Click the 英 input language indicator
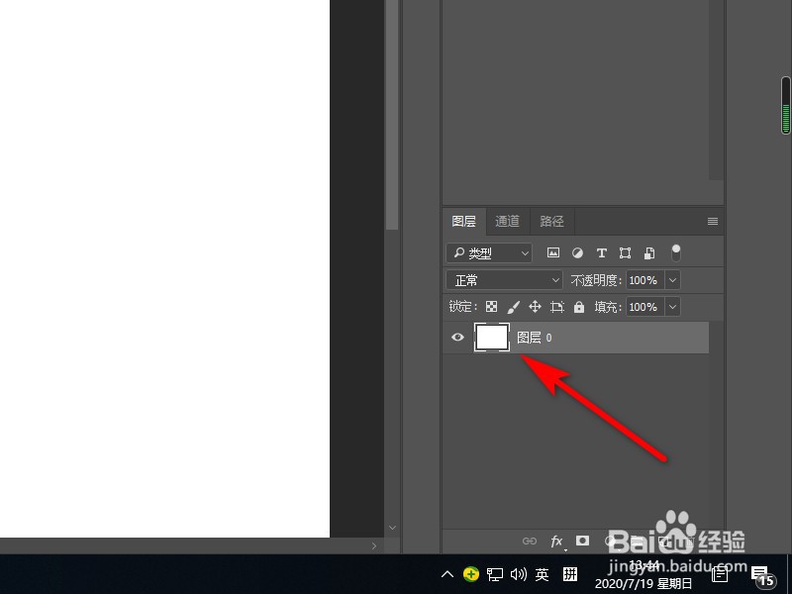The height and width of the screenshot is (594, 792). point(542,574)
